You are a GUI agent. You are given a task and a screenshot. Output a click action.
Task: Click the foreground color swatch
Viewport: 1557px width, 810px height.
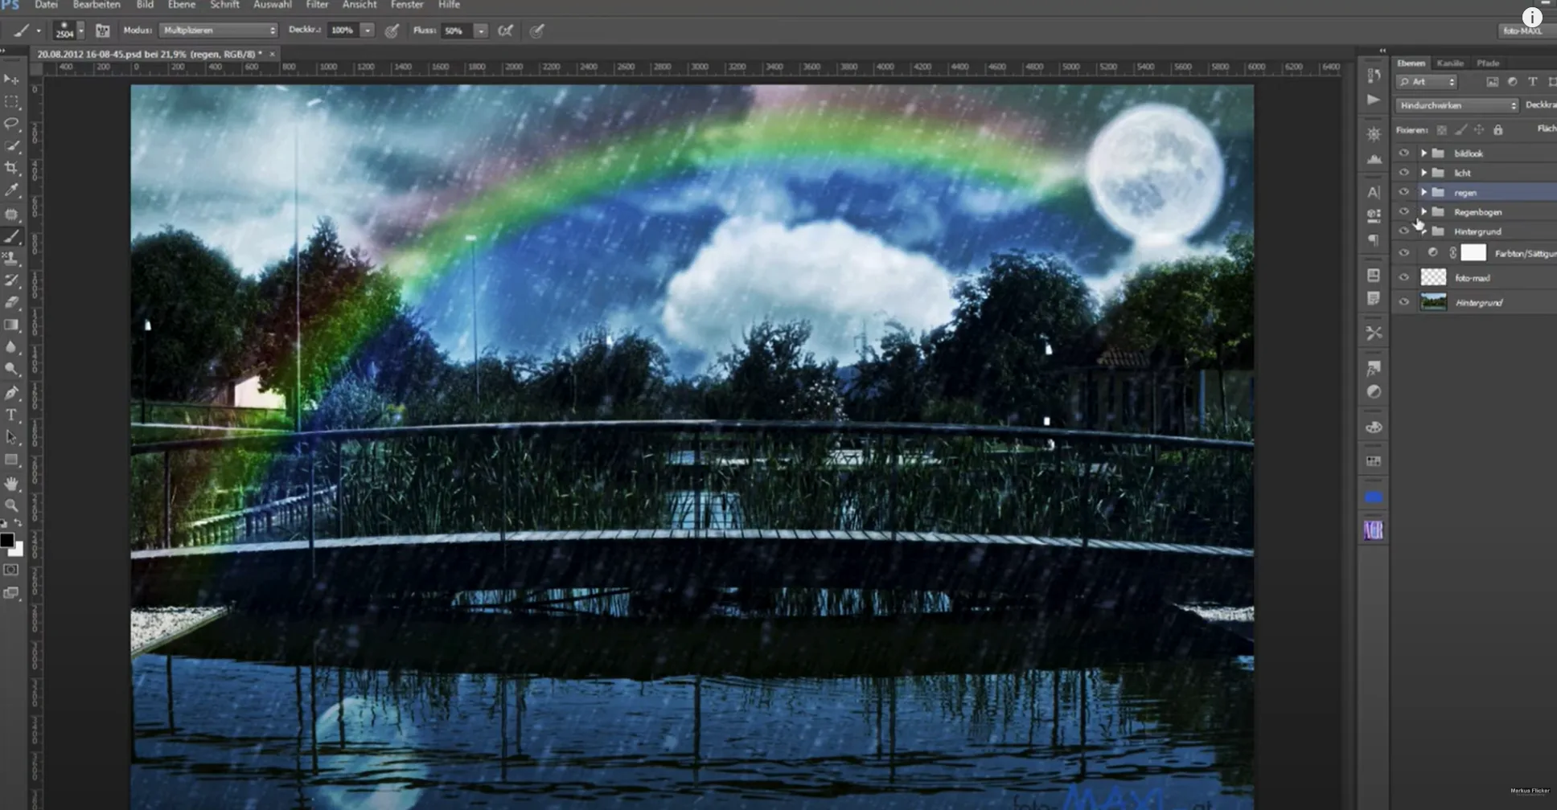click(x=6, y=540)
